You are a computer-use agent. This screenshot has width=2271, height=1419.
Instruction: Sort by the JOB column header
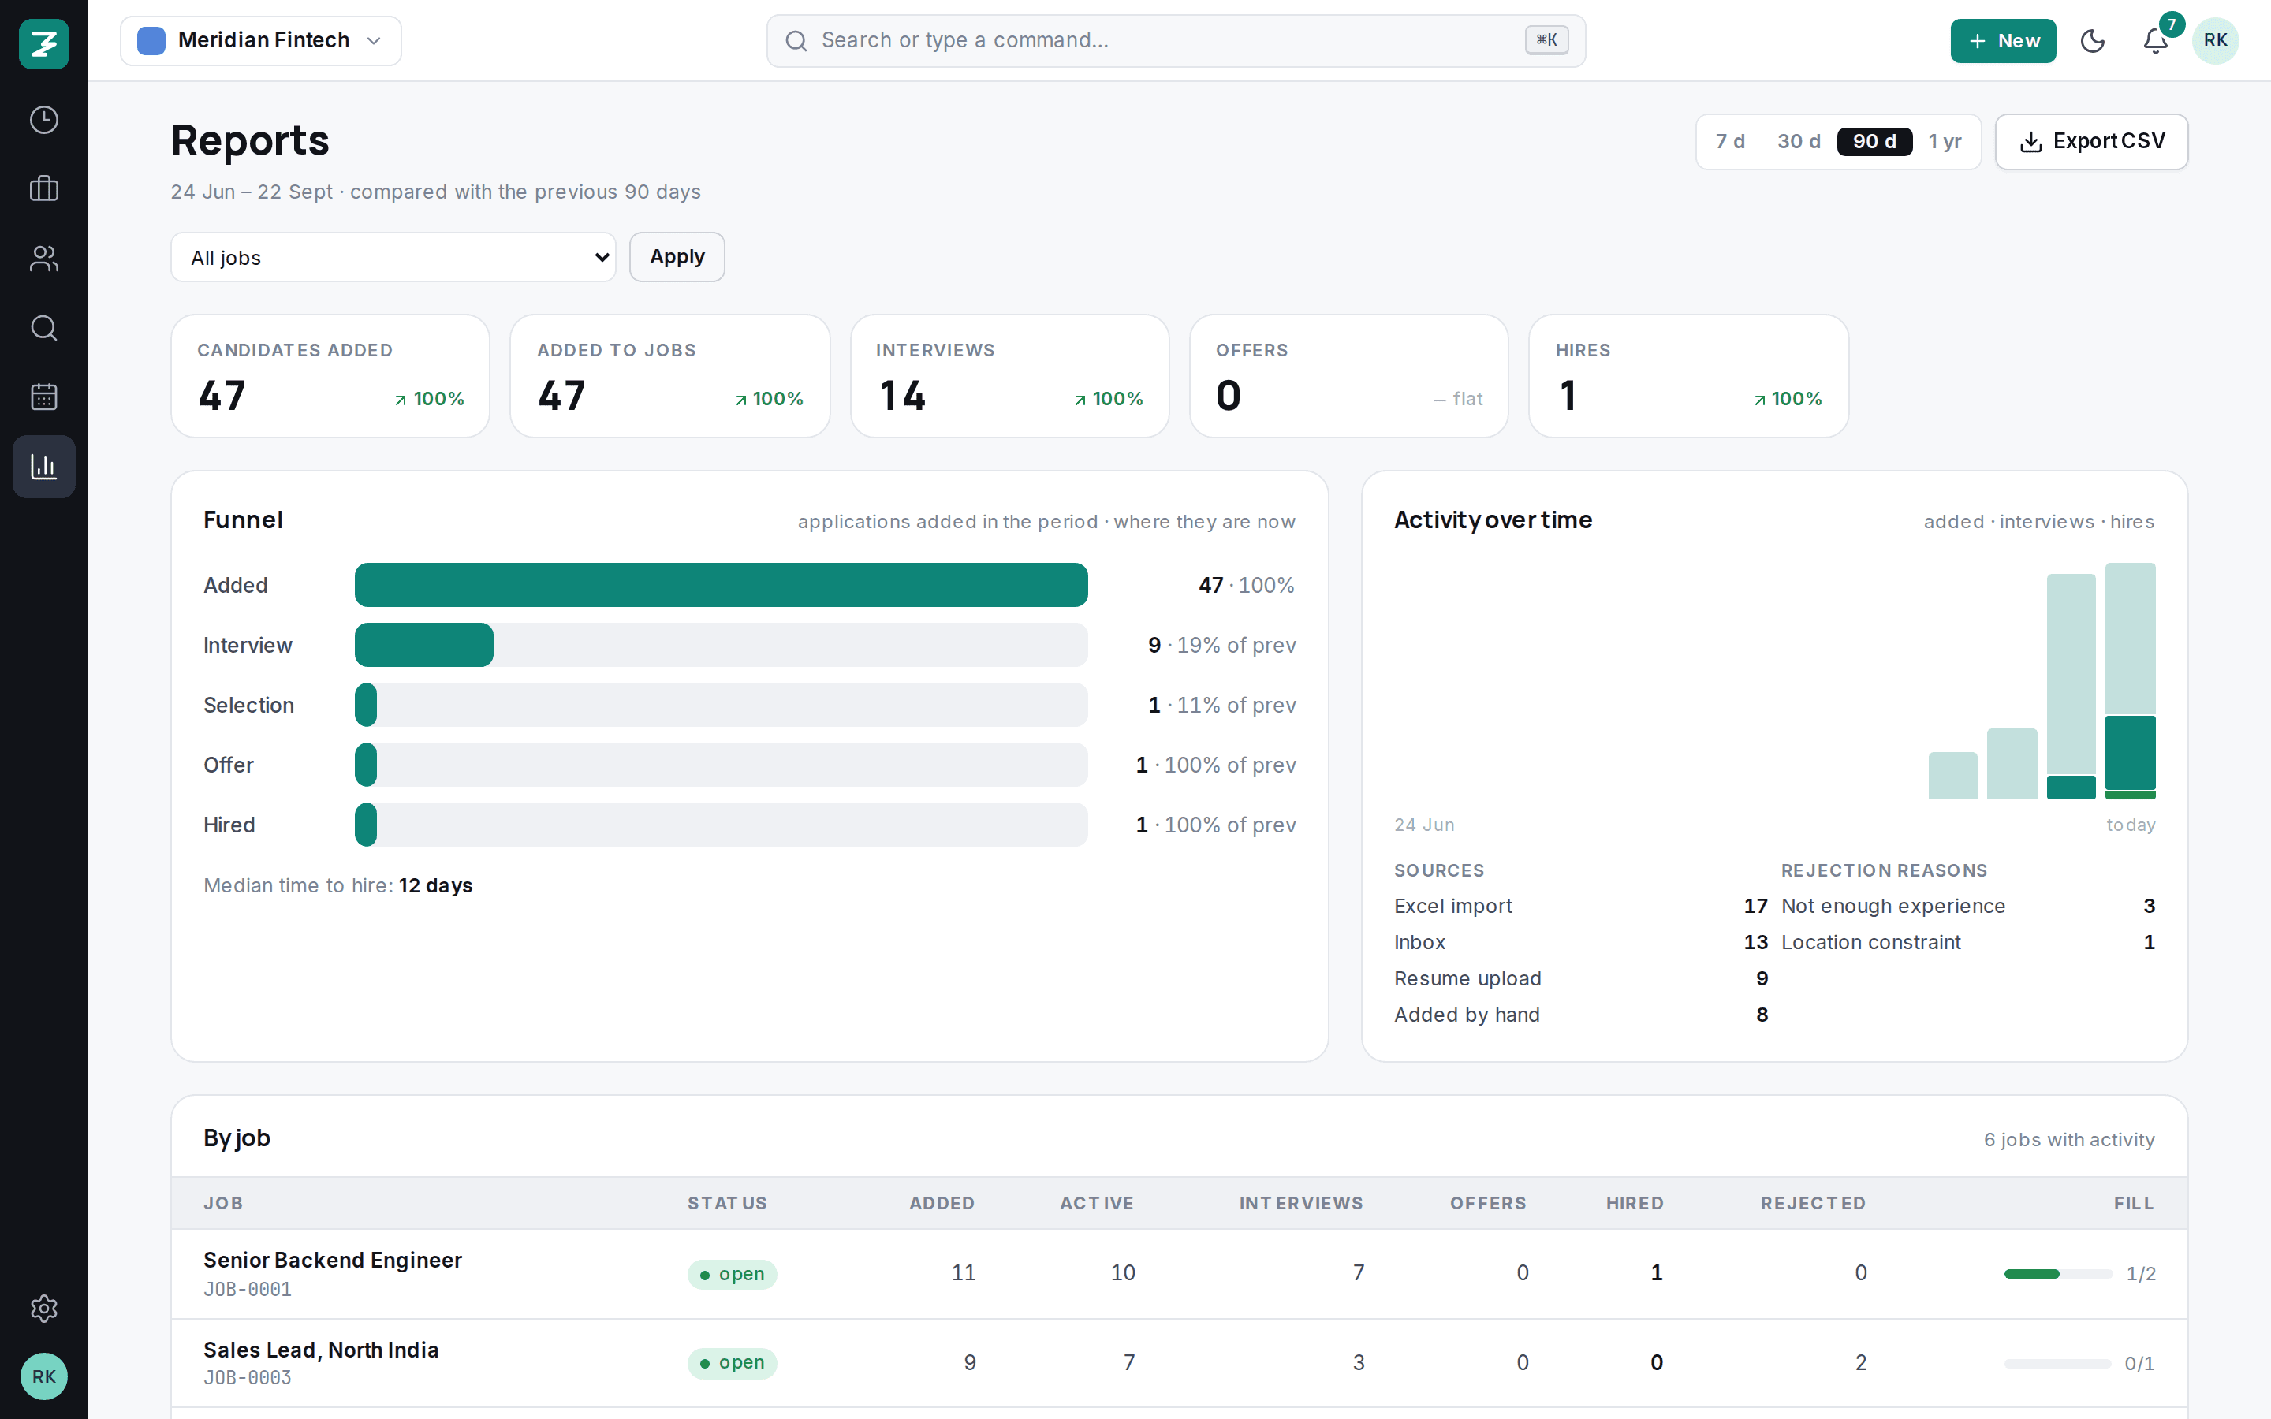click(223, 1203)
